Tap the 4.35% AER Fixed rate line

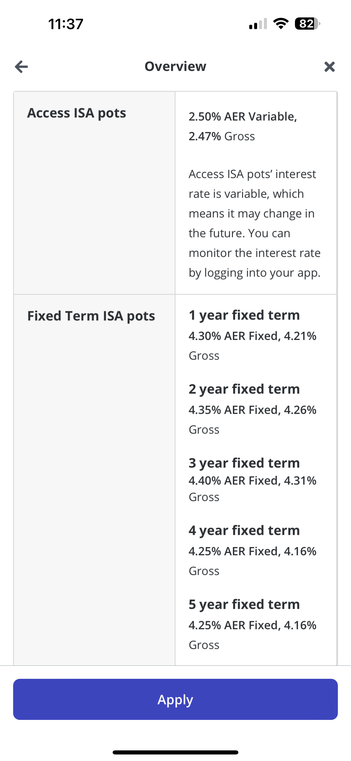click(252, 410)
